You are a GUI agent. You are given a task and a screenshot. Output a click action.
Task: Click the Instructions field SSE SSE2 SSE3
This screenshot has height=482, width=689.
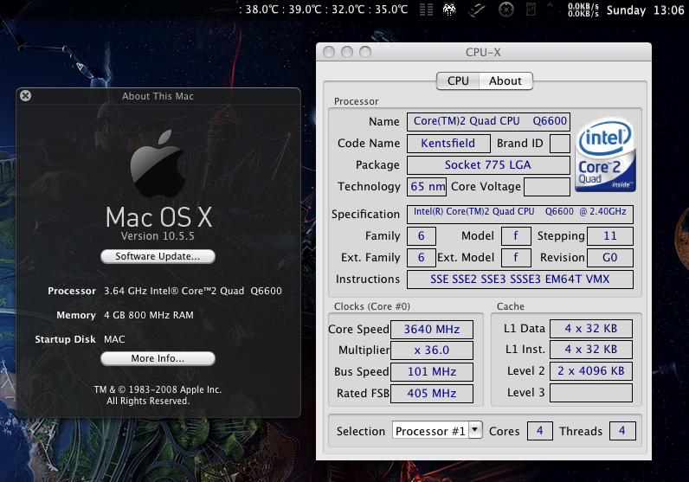tap(520, 280)
